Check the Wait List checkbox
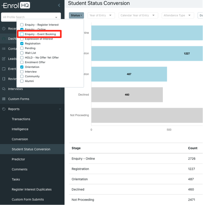Image resolution: width=203 pixels, height=205 pixels. (22, 53)
